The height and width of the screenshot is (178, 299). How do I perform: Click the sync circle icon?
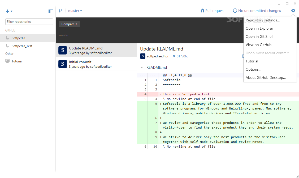pos(235,11)
